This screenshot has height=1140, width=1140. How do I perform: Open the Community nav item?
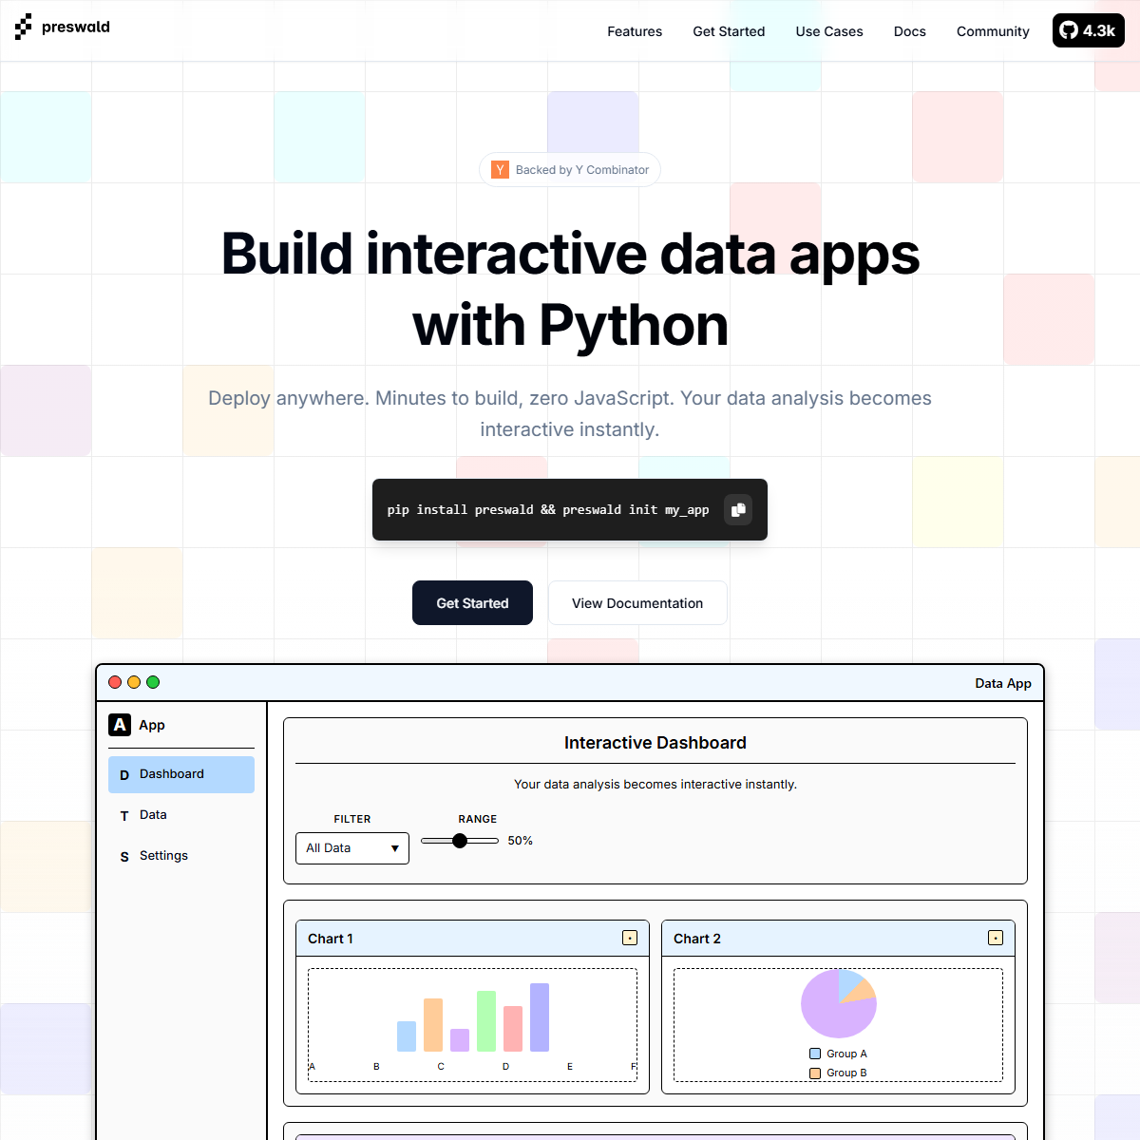[993, 31]
